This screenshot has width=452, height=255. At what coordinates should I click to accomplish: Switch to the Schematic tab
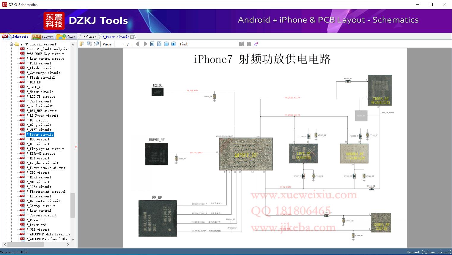[15, 37]
